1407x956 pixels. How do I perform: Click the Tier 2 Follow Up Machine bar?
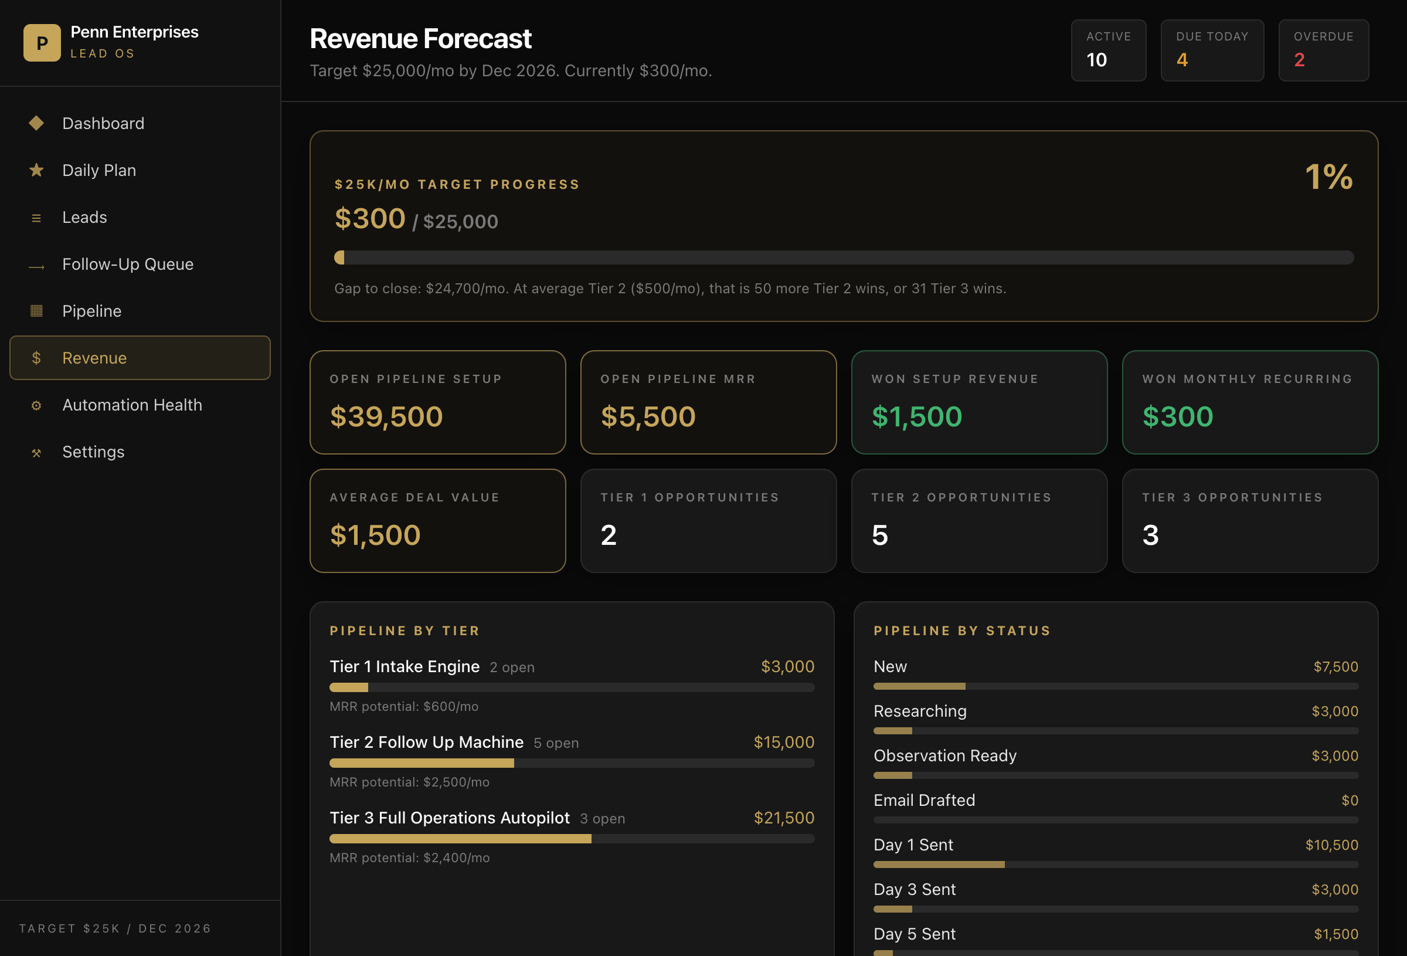pyautogui.click(x=572, y=764)
